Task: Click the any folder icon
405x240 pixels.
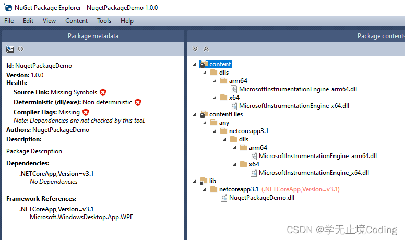Action: point(213,123)
